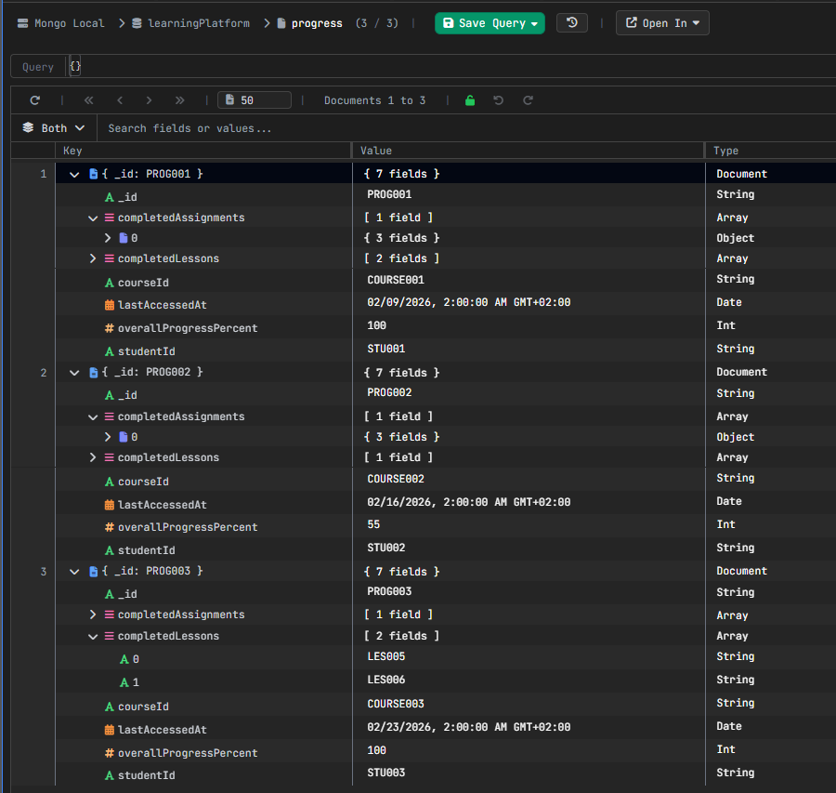
Task: Click the array icon of PROG003 completedAssignments
Action: [x=110, y=615]
